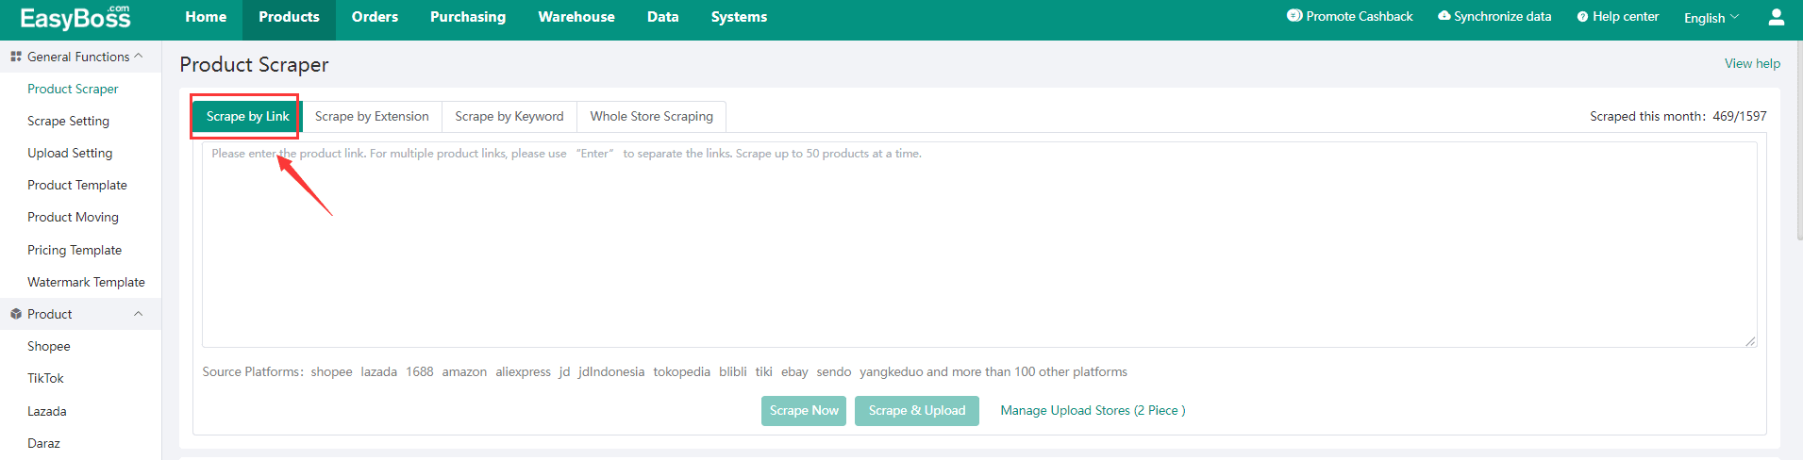Viewport: 1803px width, 460px height.
Task: Switch to Whole Store Scraping tab
Action: (652, 116)
